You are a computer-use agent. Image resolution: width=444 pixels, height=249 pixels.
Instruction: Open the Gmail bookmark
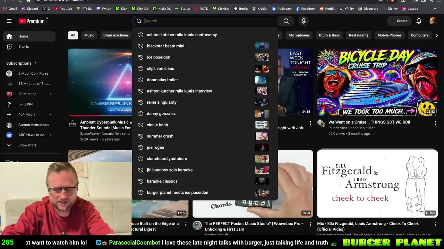pos(10,9)
